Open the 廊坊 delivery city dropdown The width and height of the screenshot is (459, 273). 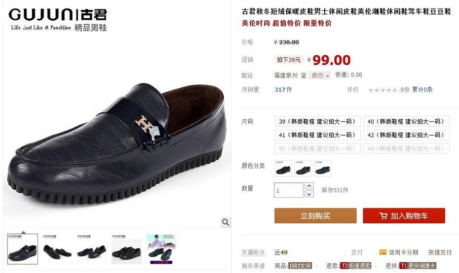click(320, 75)
